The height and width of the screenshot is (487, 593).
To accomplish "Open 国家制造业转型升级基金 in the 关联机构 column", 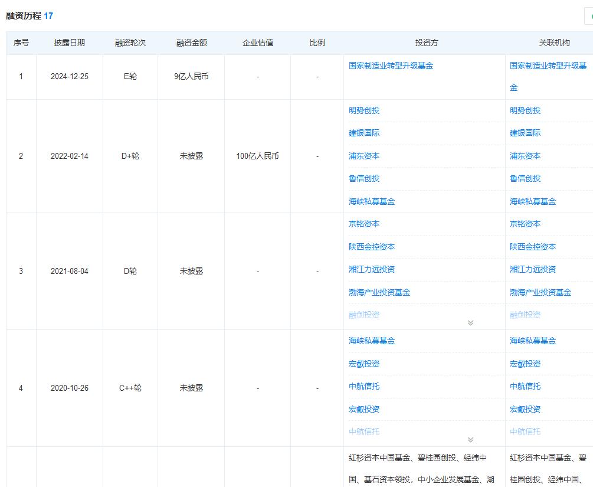I will click(548, 66).
